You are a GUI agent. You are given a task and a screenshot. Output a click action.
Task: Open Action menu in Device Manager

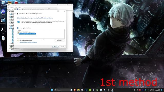coord(12,7)
